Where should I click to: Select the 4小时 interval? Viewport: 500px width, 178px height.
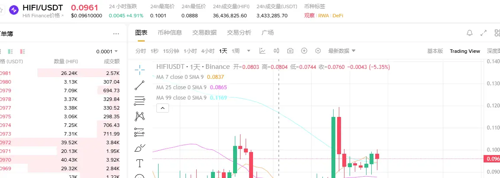point(208,51)
